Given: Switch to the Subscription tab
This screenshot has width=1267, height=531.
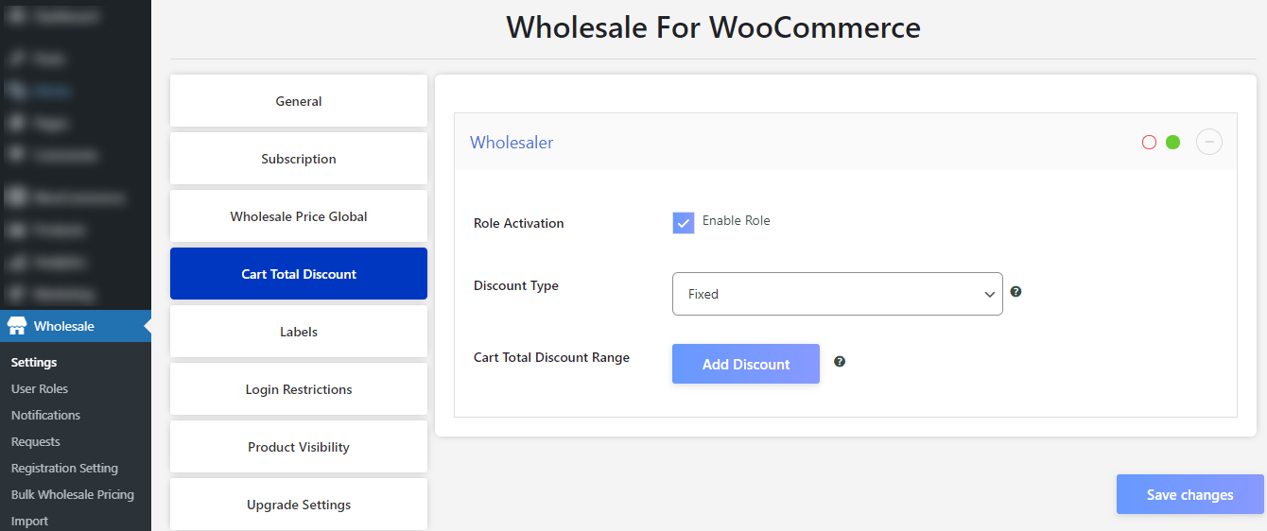Looking at the screenshot, I should 299,159.
